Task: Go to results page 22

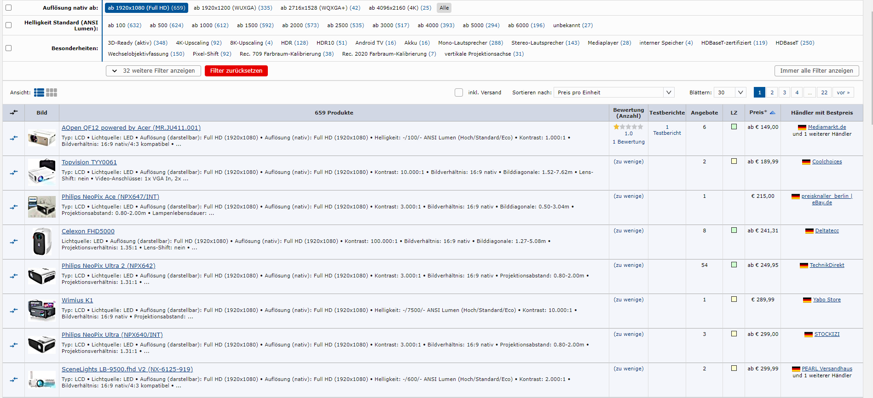Action: (824, 92)
